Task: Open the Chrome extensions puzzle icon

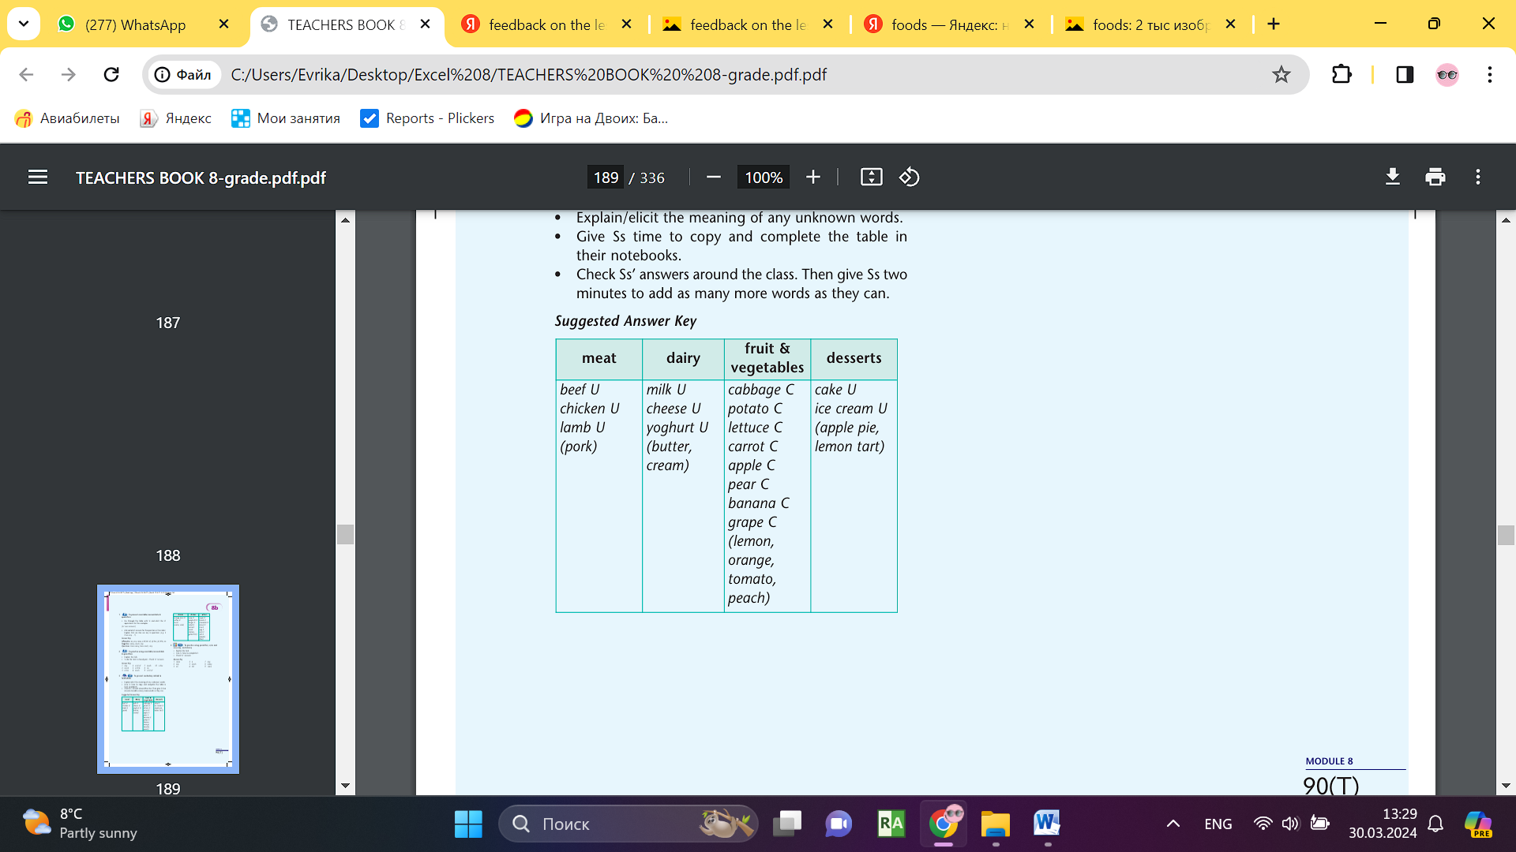Action: (x=1342, y=74)
